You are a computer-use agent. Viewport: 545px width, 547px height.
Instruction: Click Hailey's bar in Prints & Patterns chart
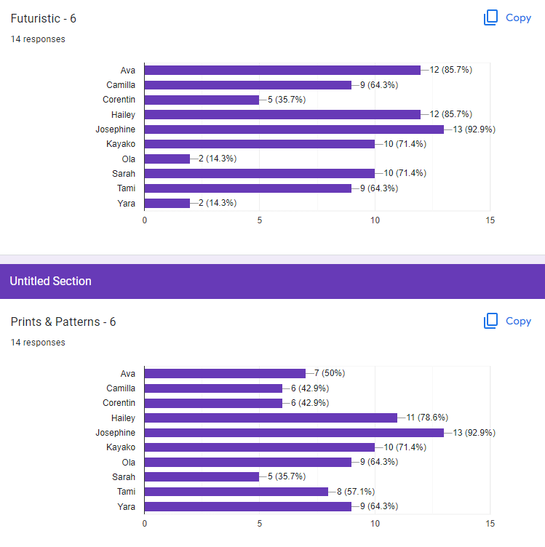[271, 418]
